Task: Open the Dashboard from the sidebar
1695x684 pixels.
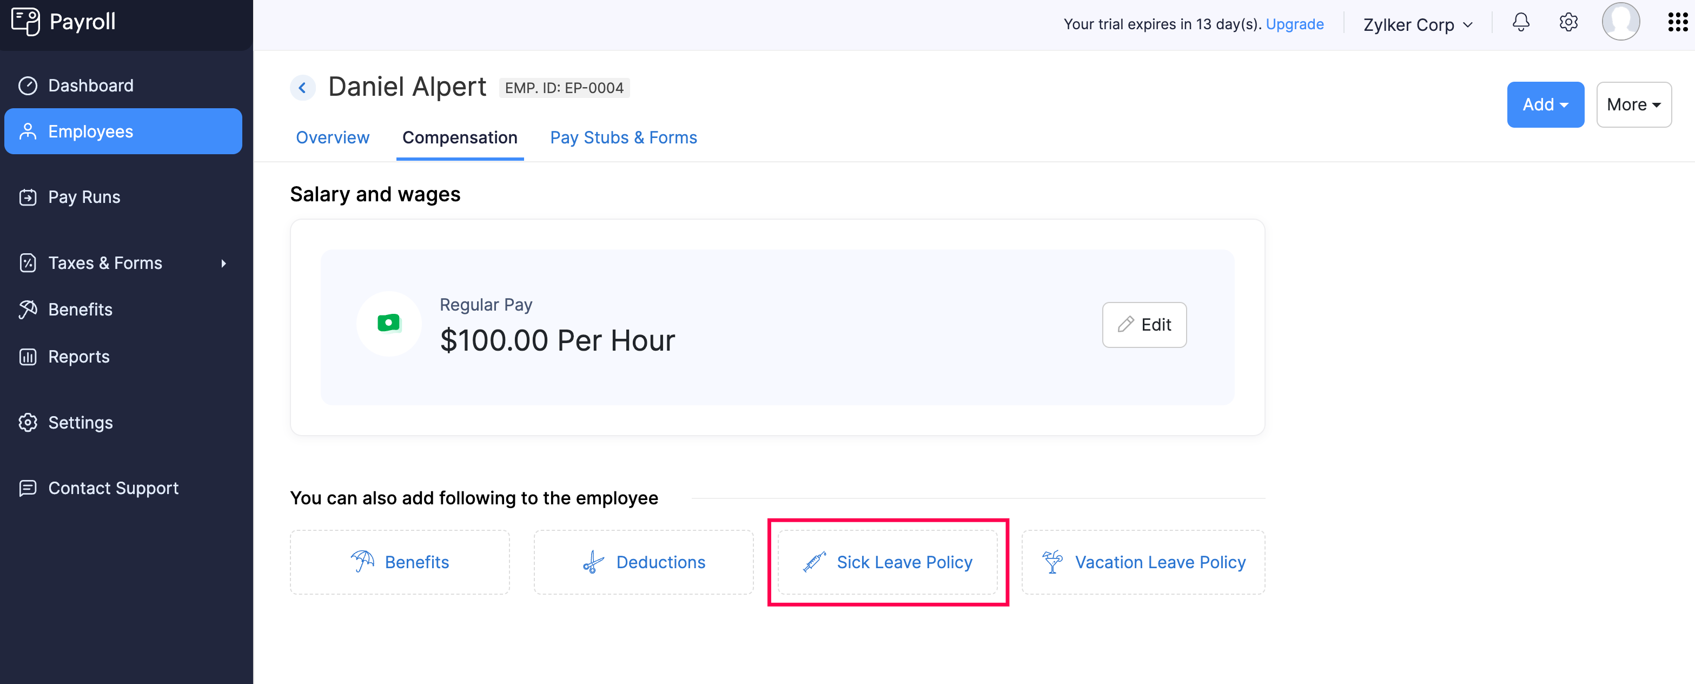Action: tap(90, 85)
